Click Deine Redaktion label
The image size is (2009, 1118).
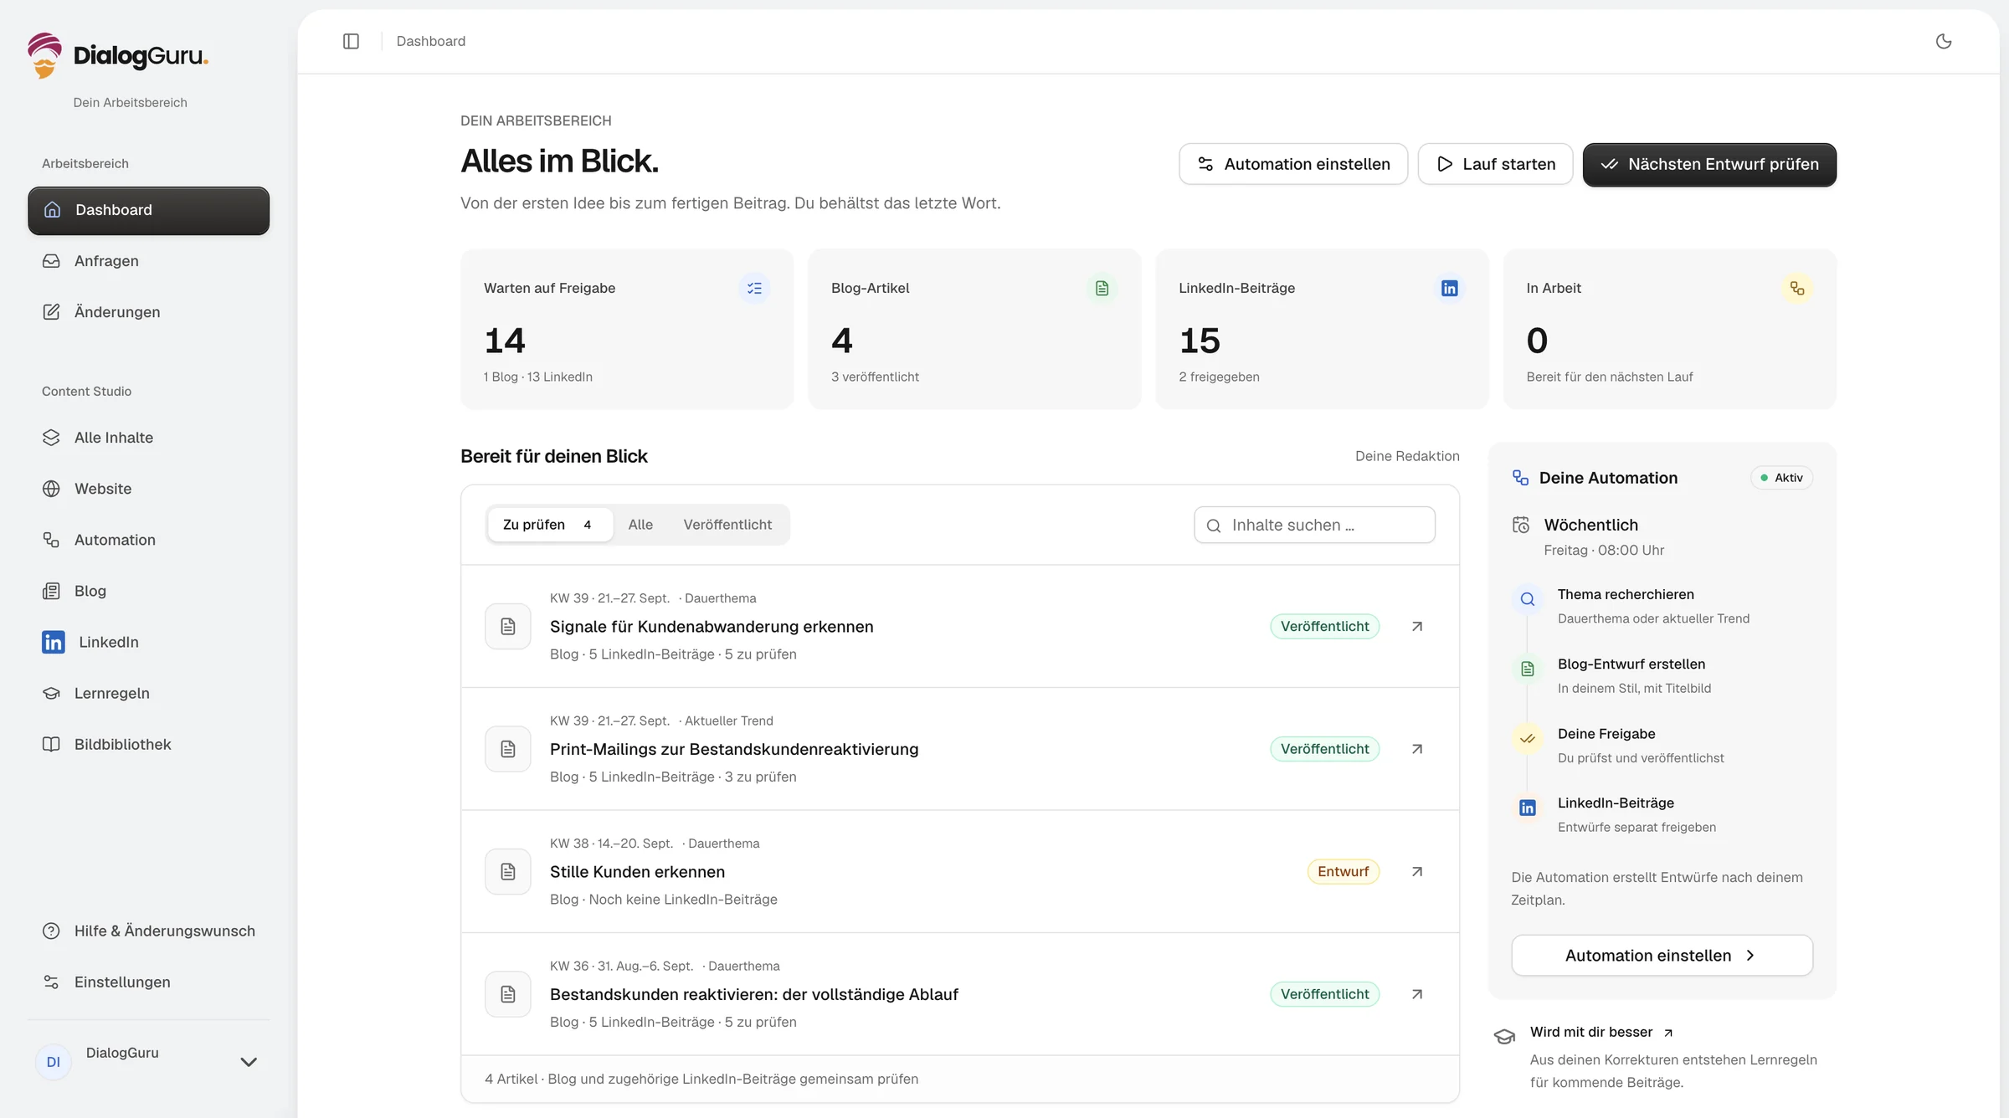pyautogui.click(x=1407, y=456)
